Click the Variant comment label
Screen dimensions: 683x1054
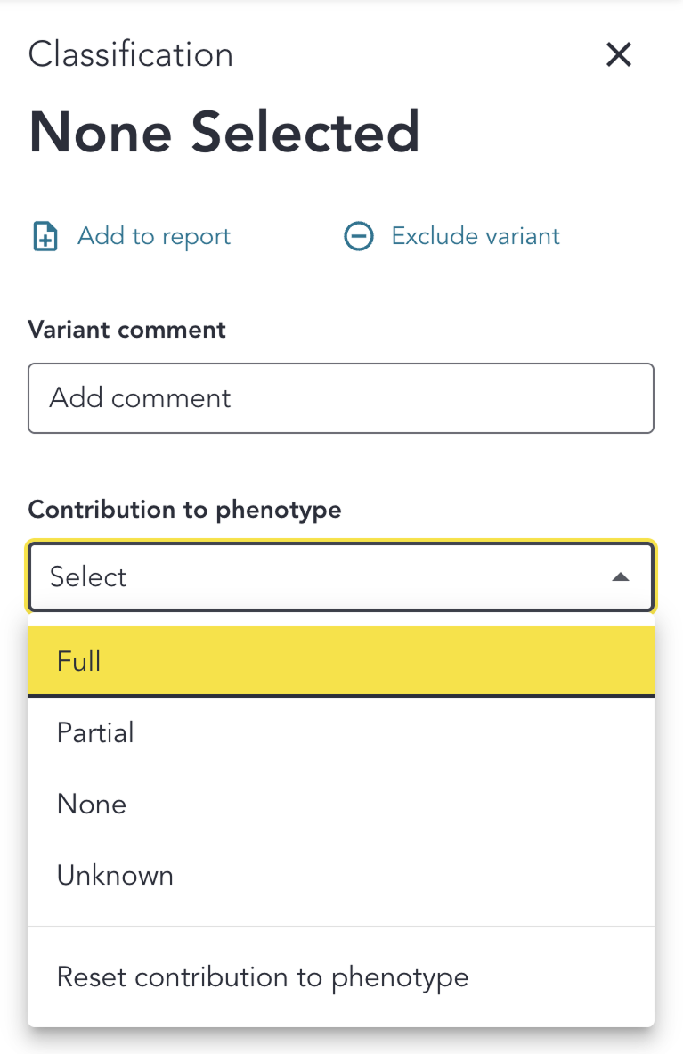coord(126,330)
